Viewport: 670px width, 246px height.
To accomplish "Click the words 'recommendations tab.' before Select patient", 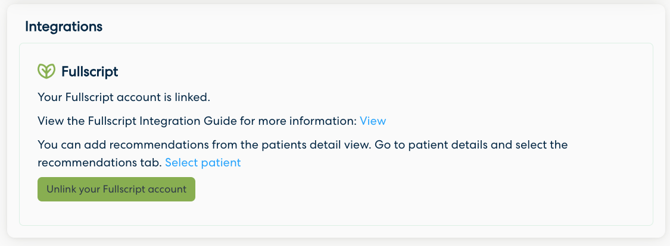I will click(99, 162).
